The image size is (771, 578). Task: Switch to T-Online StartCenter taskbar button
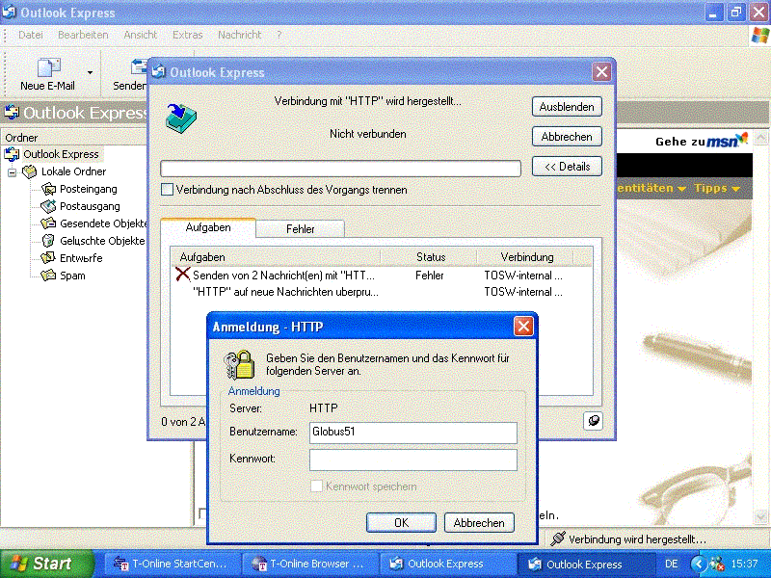[x=172, y=564]
